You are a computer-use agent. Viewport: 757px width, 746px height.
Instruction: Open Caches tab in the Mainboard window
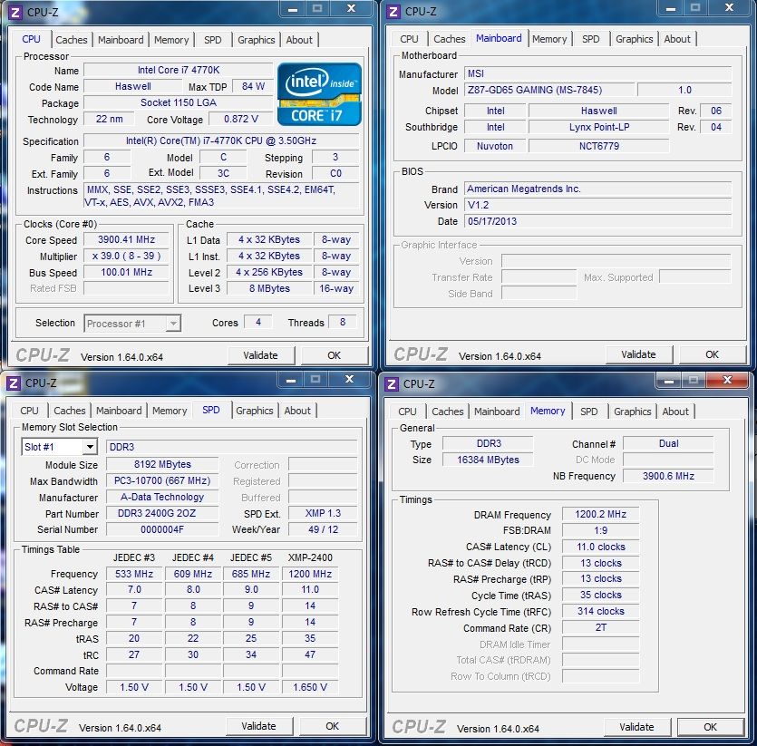(x=450, y=39)
